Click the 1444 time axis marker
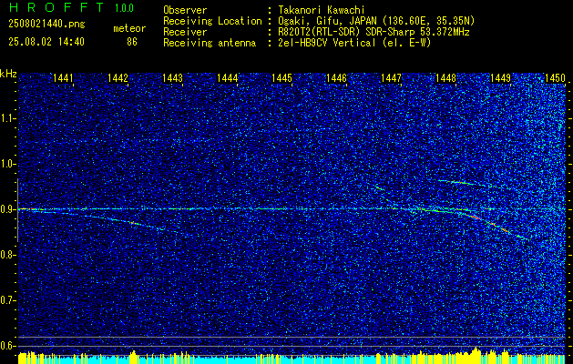 pos(228,77)
